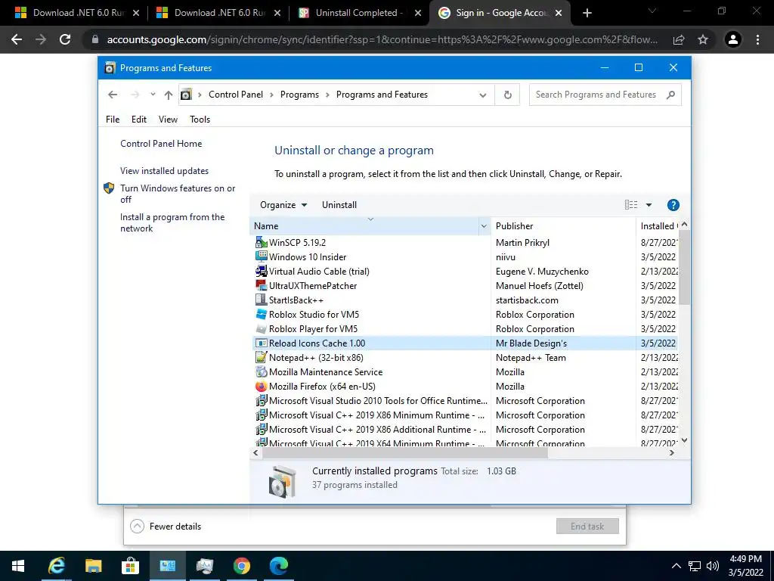The width and height of the screenshot is (774, 581).
Task: Click the UltraUXThemePatcher program icon
Action: click(261, 285)
